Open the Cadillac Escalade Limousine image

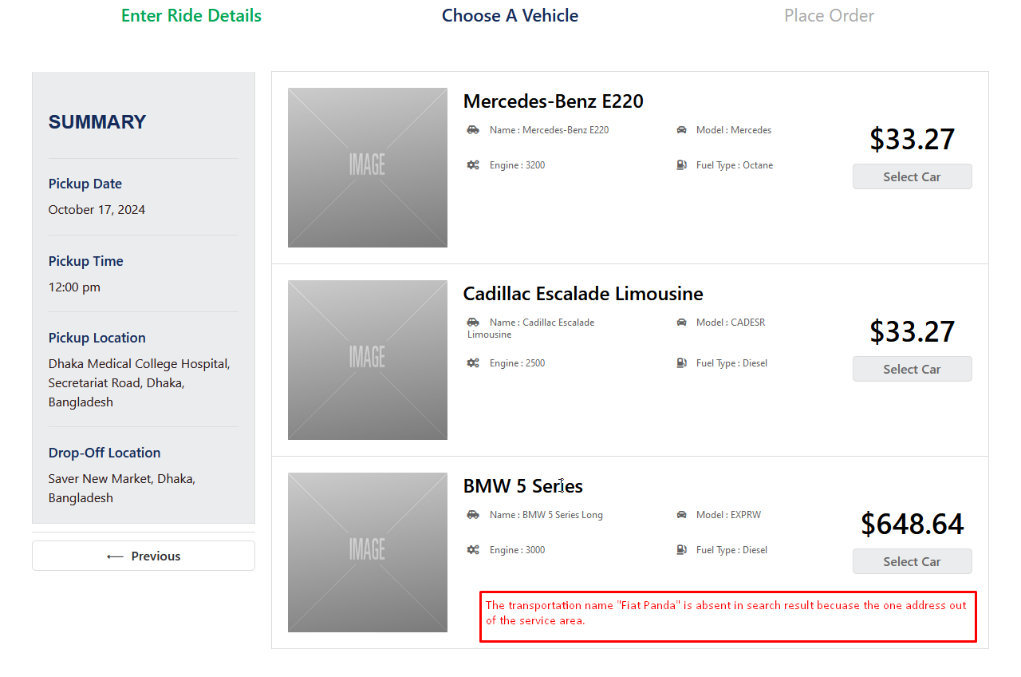tap(368, 360)
